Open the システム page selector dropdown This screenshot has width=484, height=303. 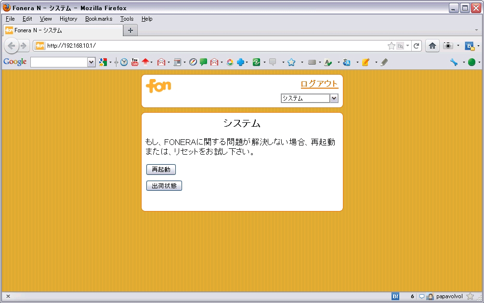[310, 98]
